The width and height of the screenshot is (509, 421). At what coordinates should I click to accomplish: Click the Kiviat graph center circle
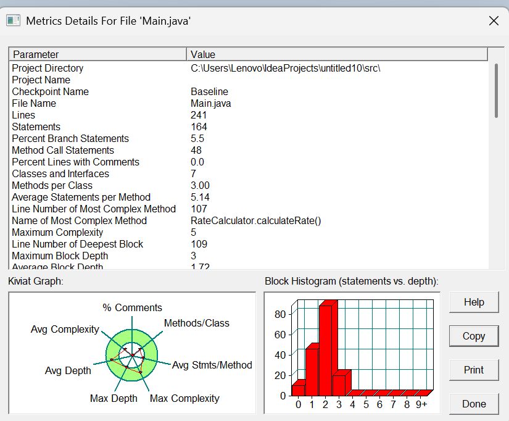pyautogui.click(x=132, y=356)
